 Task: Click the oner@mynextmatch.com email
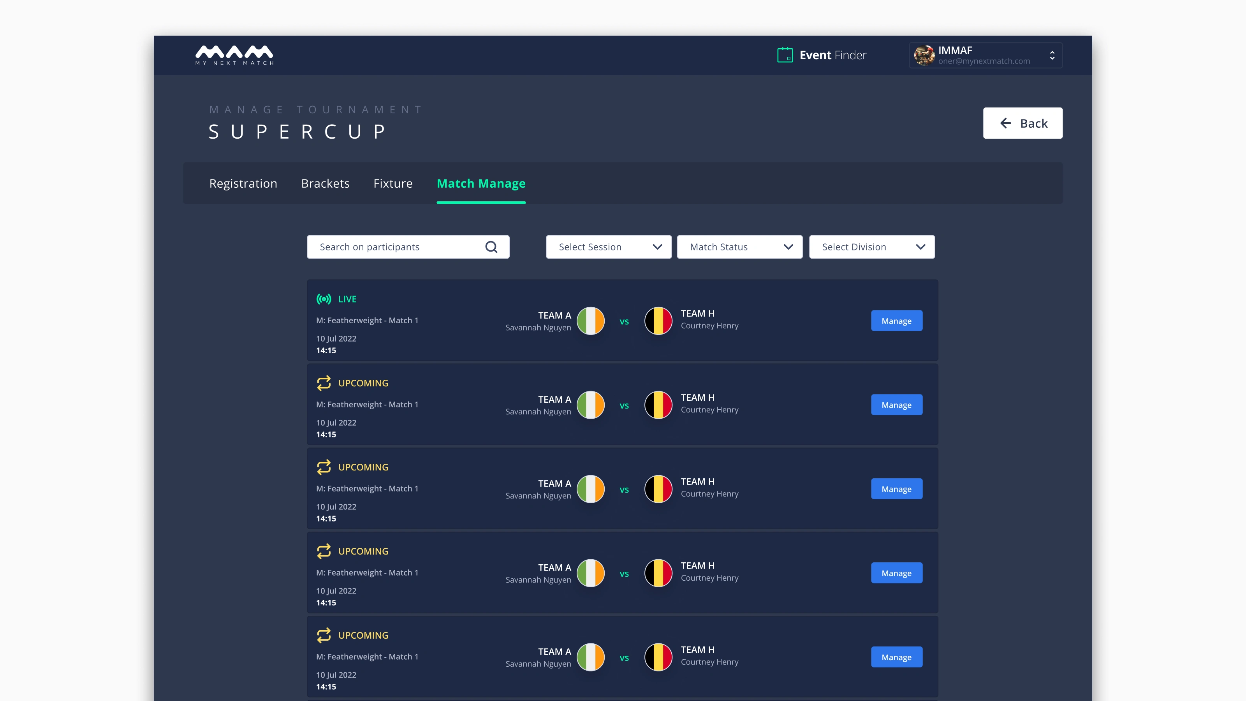click(x=984, y=61)
